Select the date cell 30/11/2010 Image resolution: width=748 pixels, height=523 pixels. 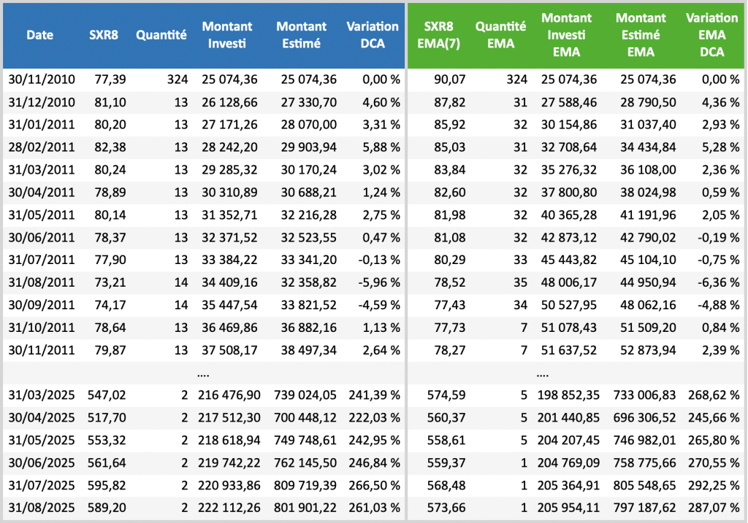pyautogui.click(x=42, y=80)
